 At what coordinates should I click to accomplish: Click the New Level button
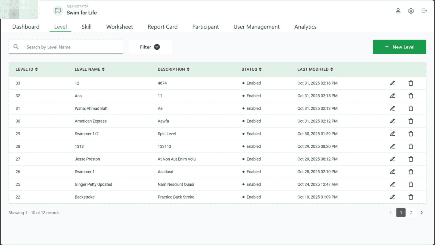click(x=399, y=47)
